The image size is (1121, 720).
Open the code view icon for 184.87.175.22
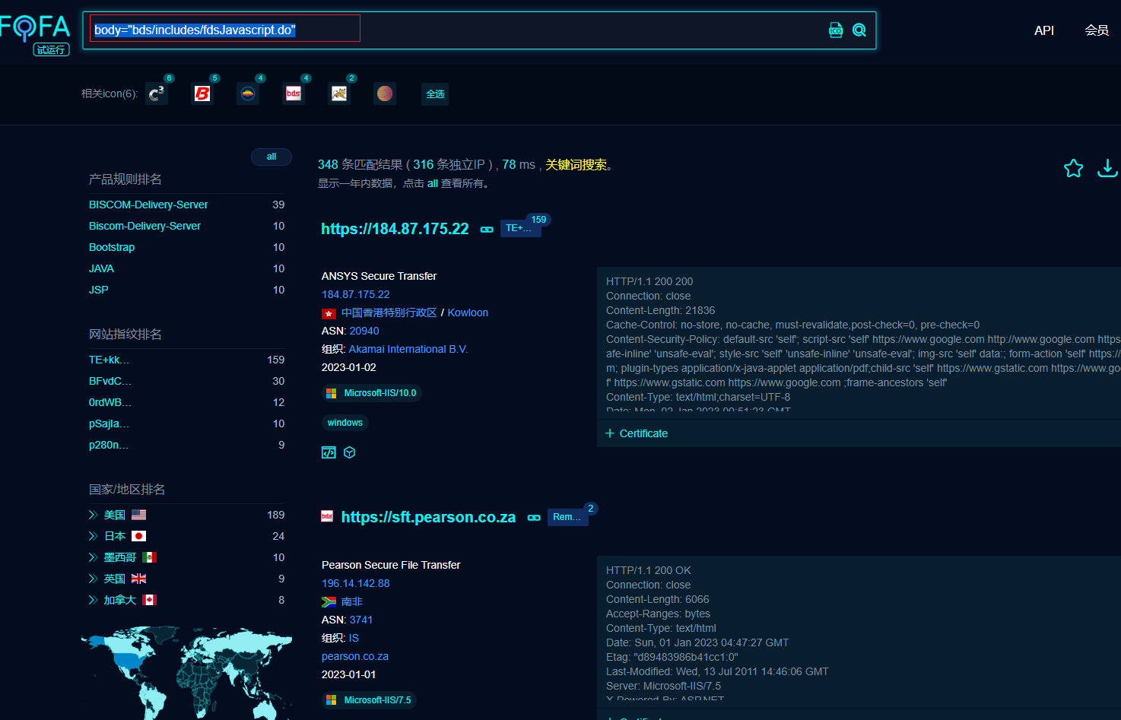[x=329, y=452]
